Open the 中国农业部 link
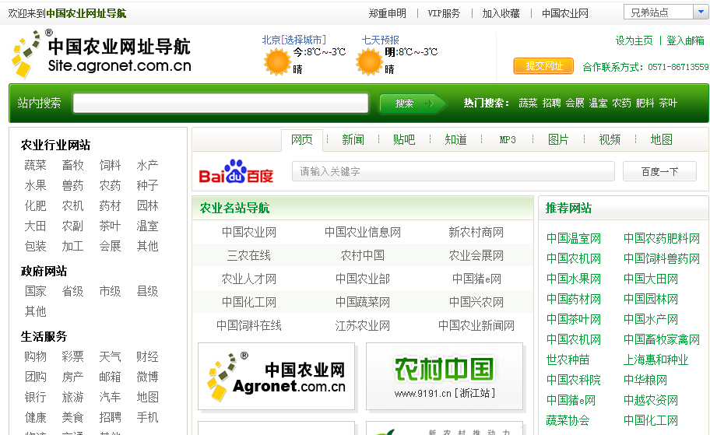The image size is (710, 435). point(363,279)
